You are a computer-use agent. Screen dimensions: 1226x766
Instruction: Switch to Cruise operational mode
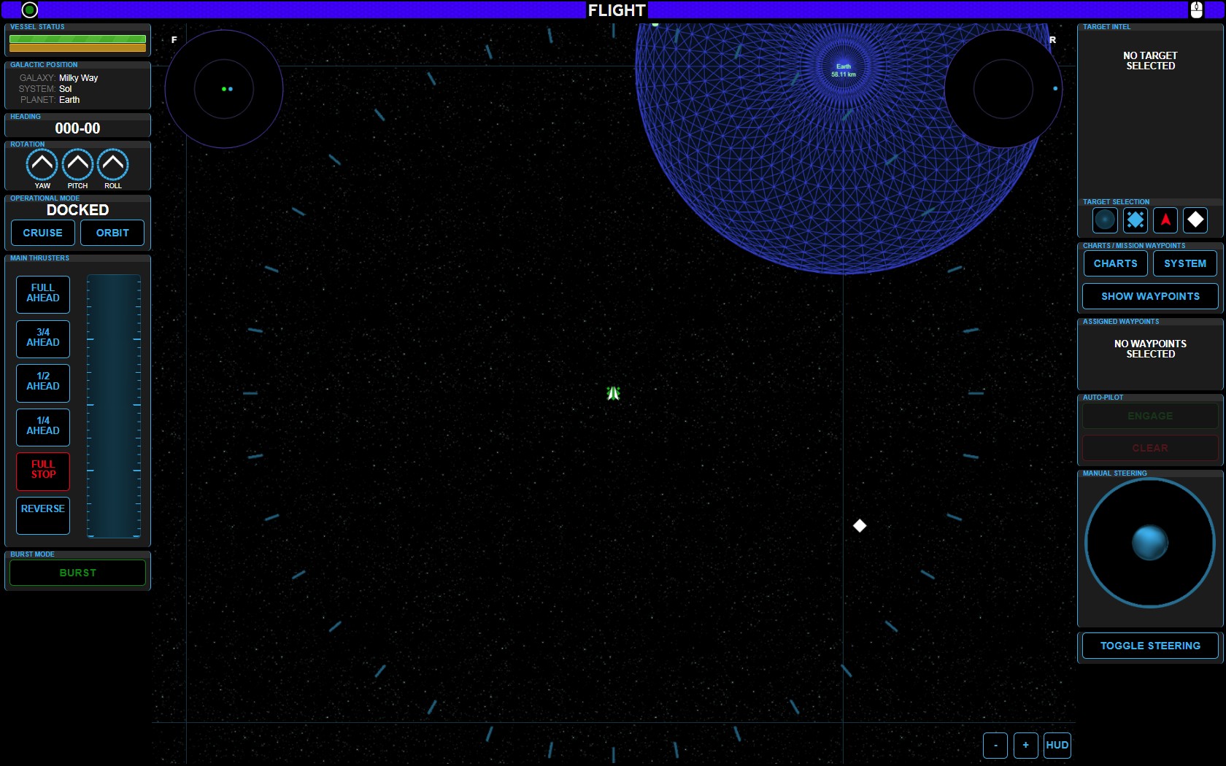[43, 233]
